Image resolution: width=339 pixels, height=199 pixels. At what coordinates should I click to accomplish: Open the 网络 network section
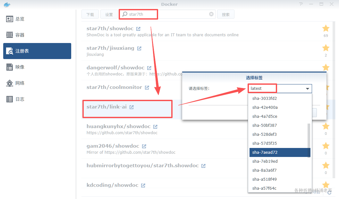(37, 83)
